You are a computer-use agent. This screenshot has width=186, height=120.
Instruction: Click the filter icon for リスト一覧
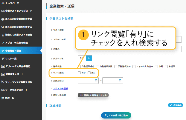[x=3, y=59]
